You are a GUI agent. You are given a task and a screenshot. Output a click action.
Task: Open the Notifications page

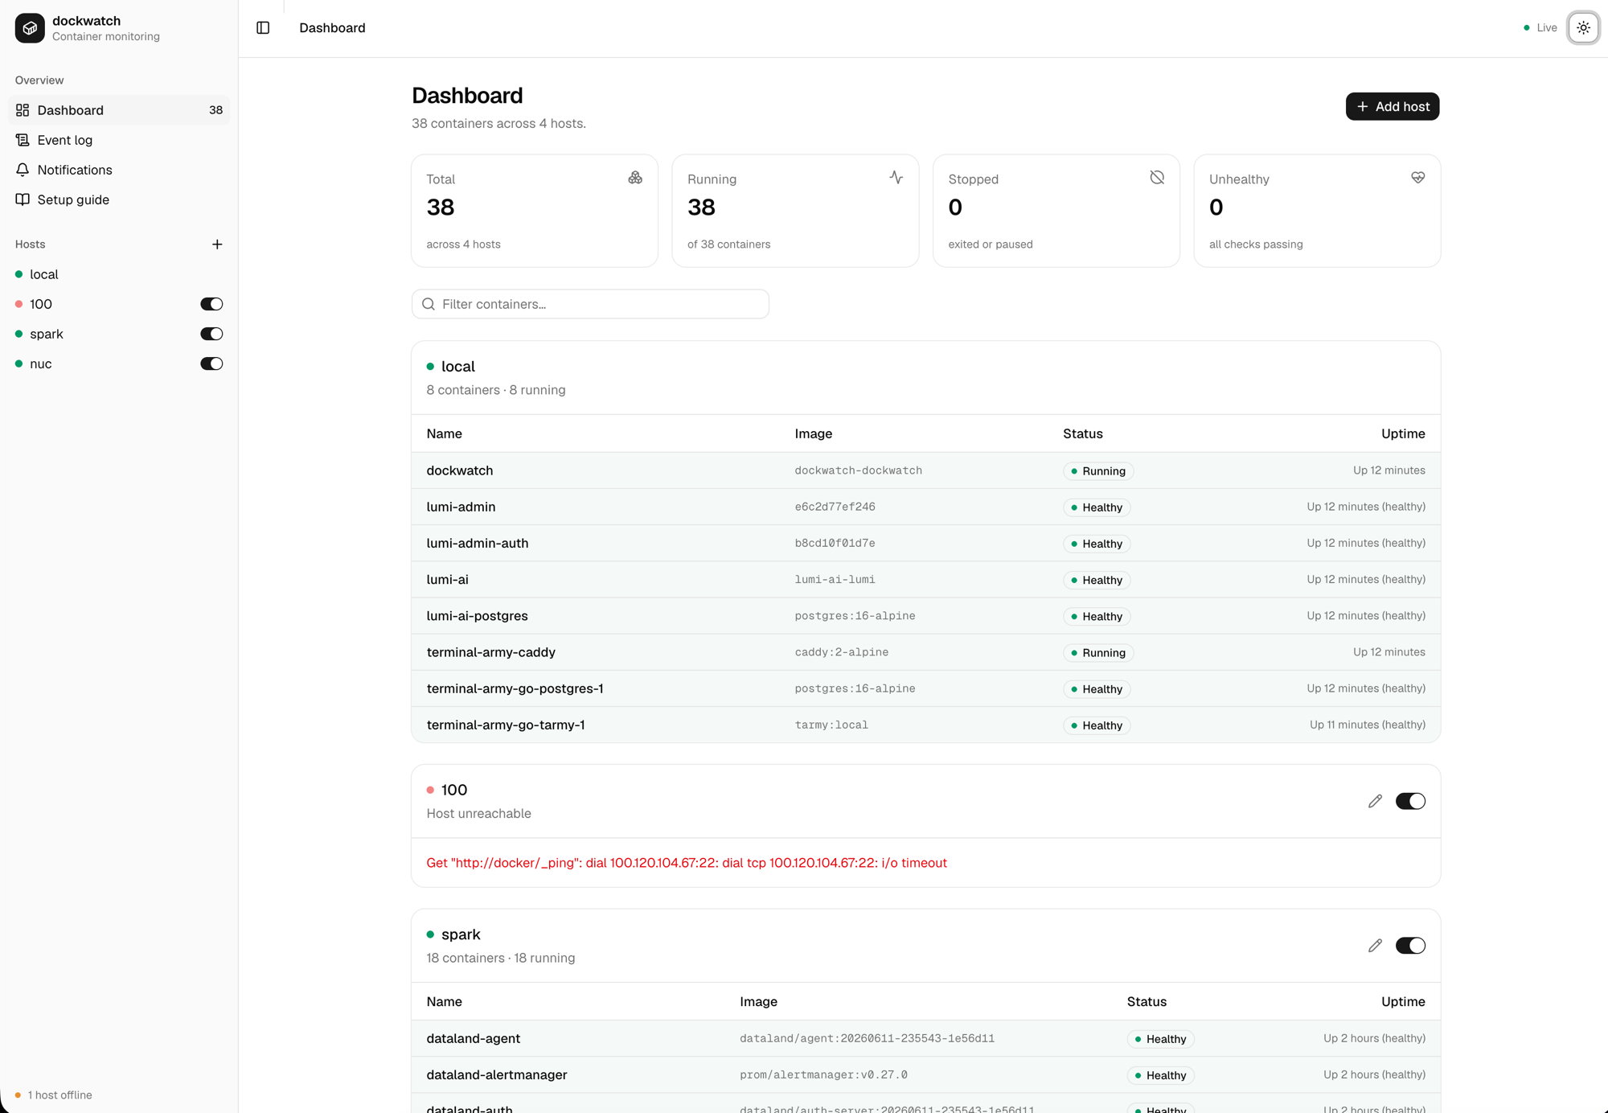tap(119, 170)
